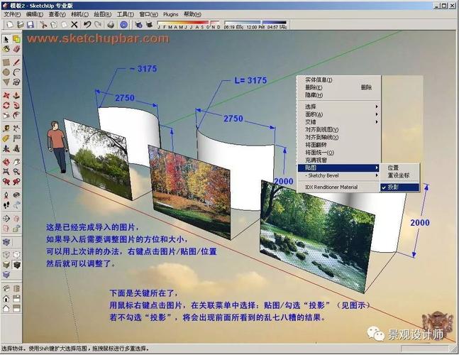Click 将面翻转 in context menu
459x355 pixels.
point(338,145)
